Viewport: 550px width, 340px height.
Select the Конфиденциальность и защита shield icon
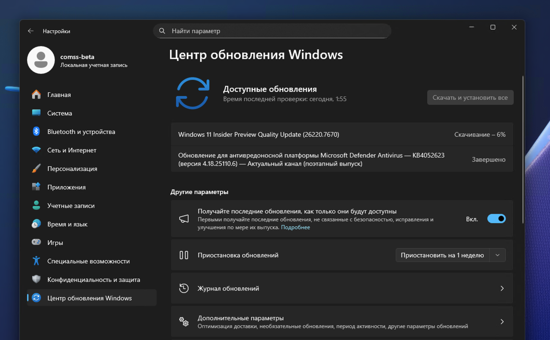[x=36, y=279]
